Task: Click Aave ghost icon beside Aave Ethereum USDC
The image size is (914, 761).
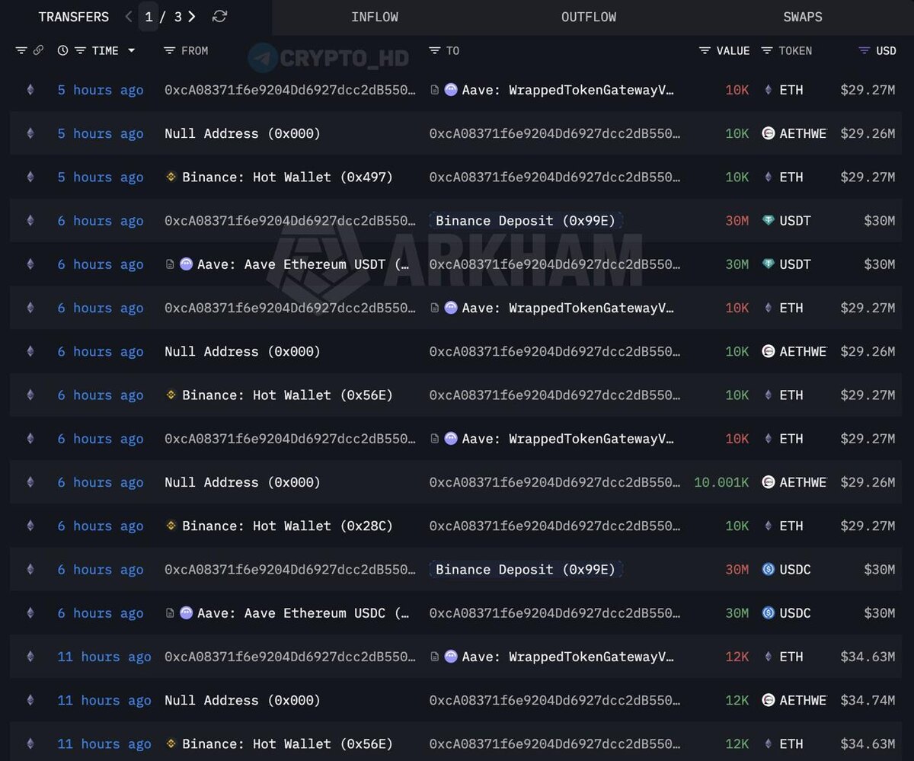Action: [187, 613]
